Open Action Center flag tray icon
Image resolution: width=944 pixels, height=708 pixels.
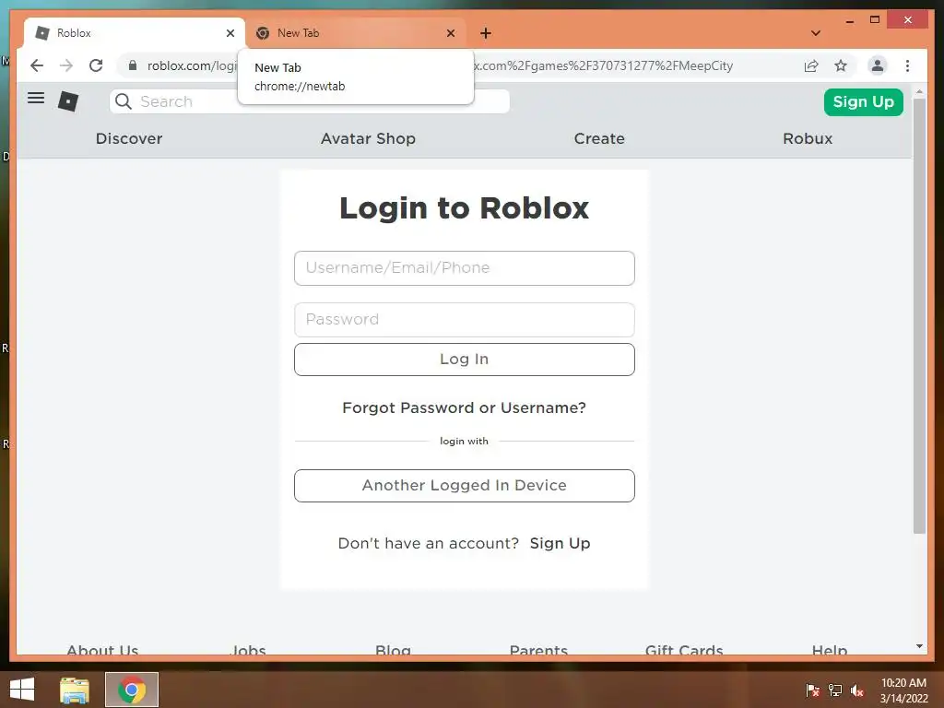click(x=812, y=690)
